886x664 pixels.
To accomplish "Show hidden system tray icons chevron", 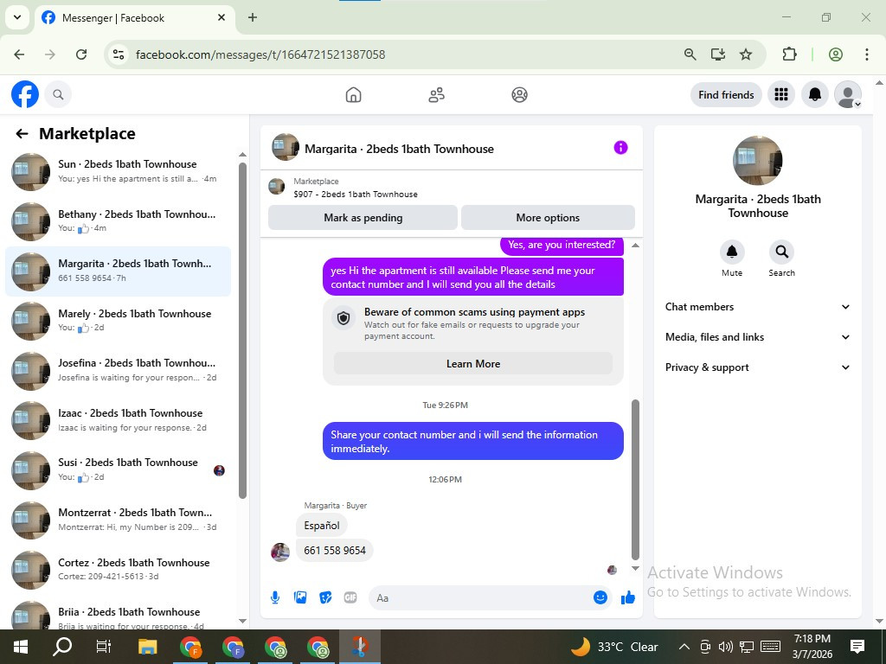I will 684,647.
